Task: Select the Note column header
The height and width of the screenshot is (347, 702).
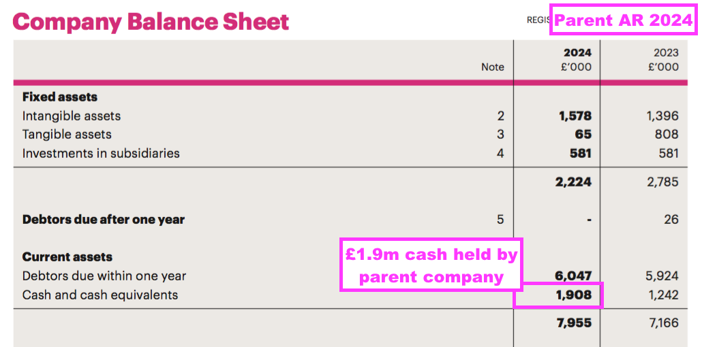Action: pyautogui.click(x=493, y=67)
